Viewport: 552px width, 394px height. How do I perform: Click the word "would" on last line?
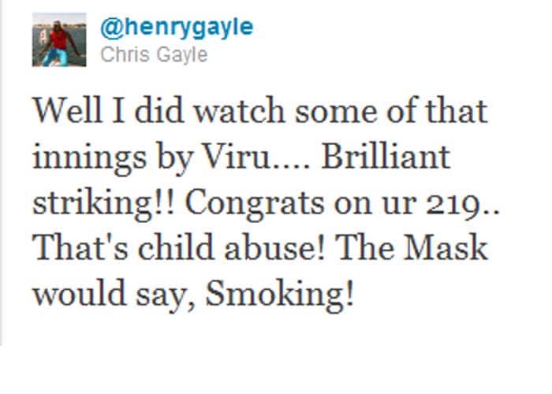tap(79, 294)
